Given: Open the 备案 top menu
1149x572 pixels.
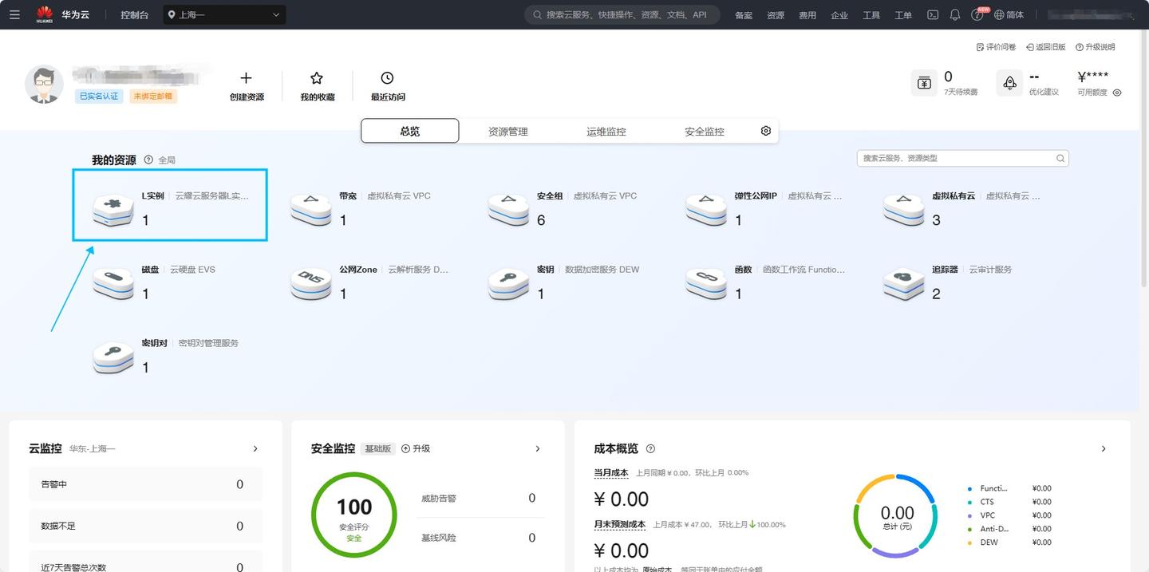Looking at the screenshot, I should [744, 14].
